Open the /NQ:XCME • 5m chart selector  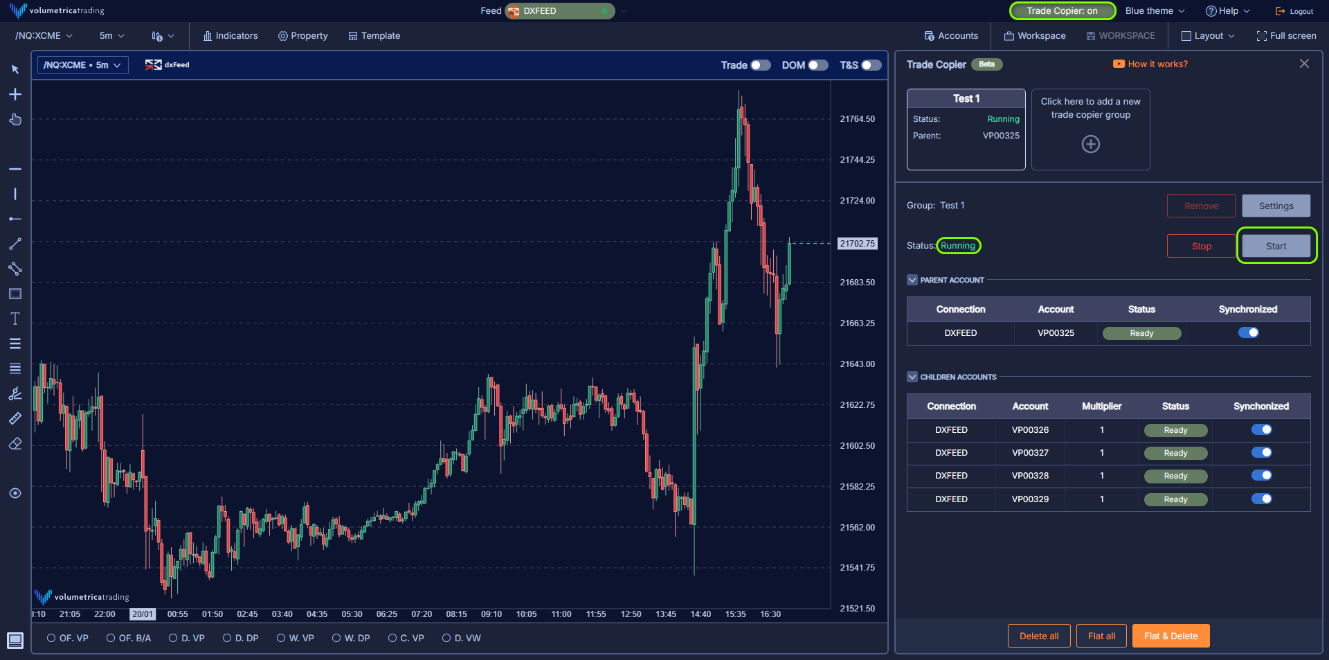pyautogui.click(x=82, y=65)
